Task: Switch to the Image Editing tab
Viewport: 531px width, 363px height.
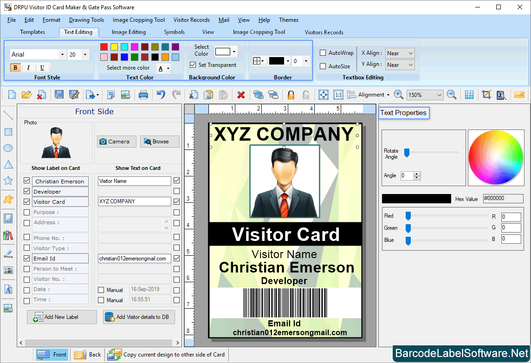Action: point(129,32)
